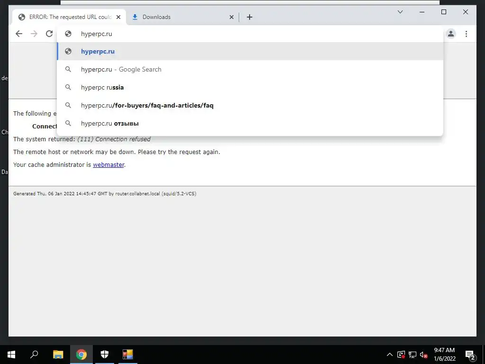
Task: Close the ERROR tab
Action: tap(118, 17)
